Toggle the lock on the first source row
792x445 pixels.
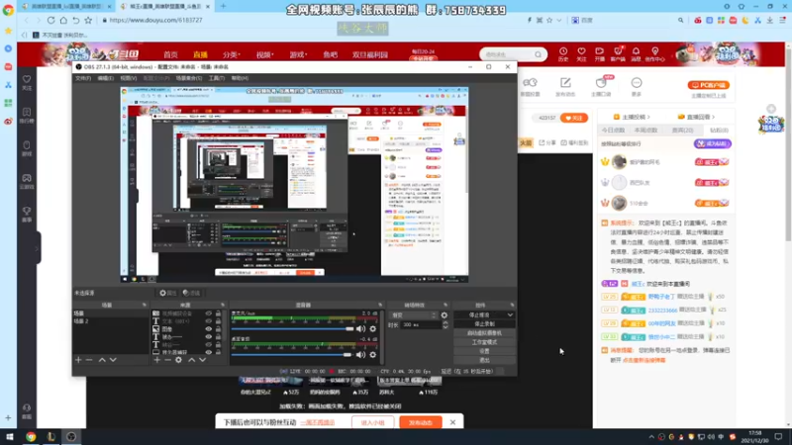tap(218, 313)
